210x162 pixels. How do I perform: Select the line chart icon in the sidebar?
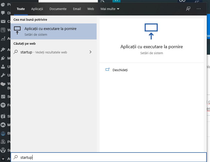coord(3,39)
